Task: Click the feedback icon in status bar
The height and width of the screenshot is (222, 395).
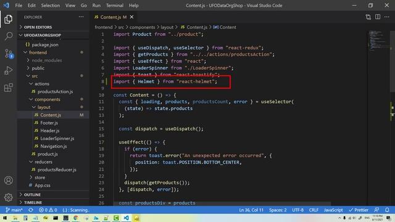Action: pos(376,210)
